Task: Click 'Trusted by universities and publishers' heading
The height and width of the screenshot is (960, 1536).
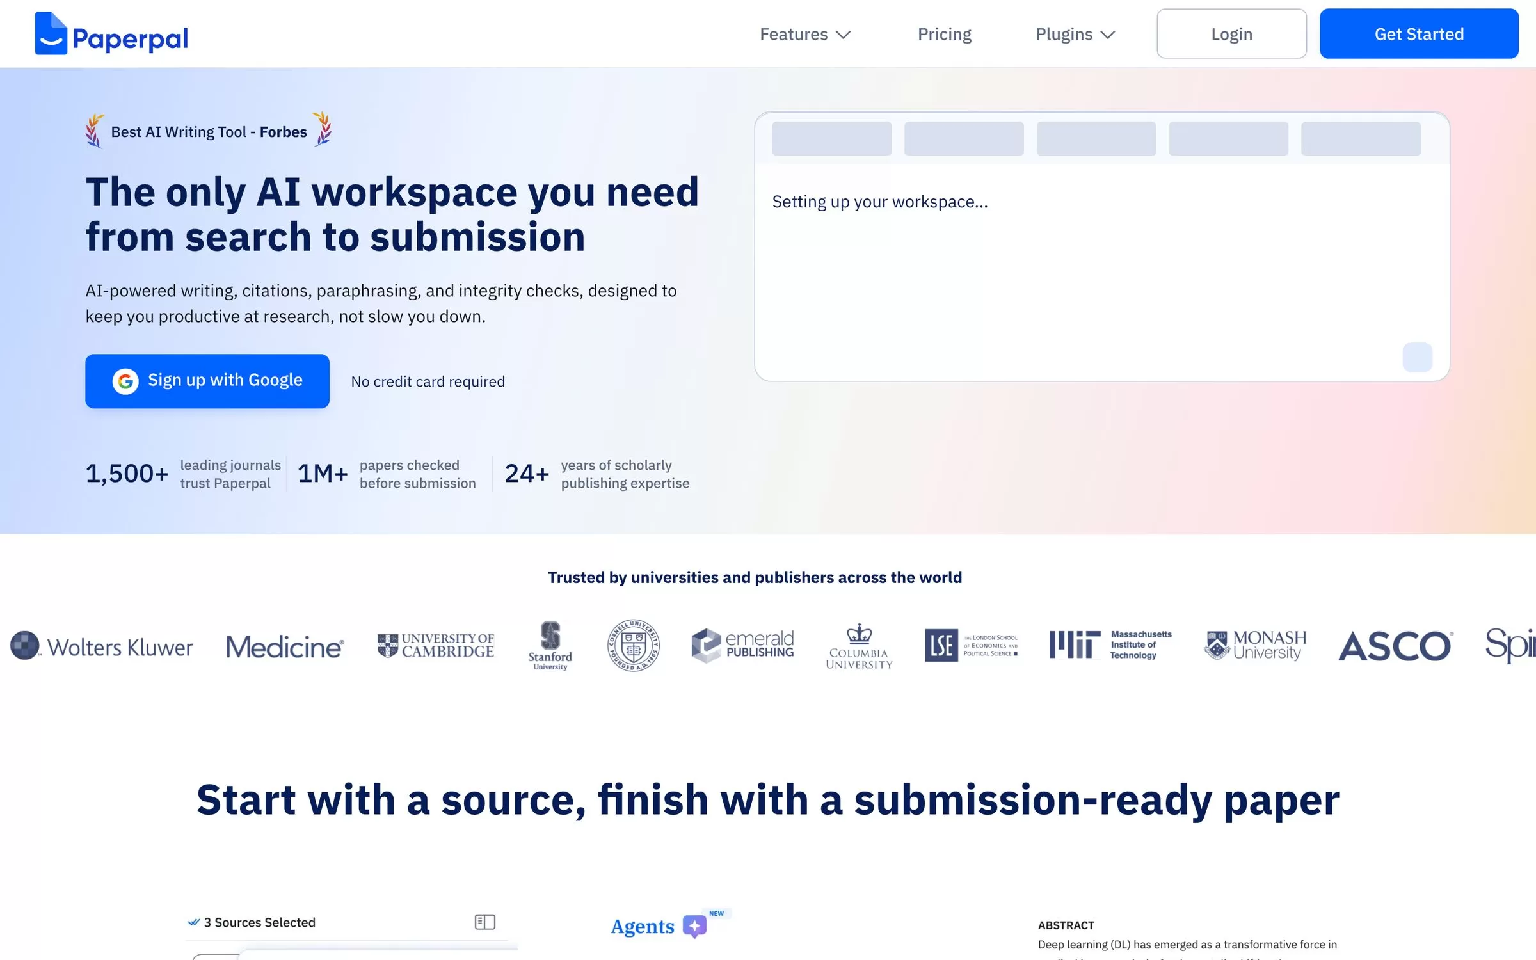Action: [755, 577]
